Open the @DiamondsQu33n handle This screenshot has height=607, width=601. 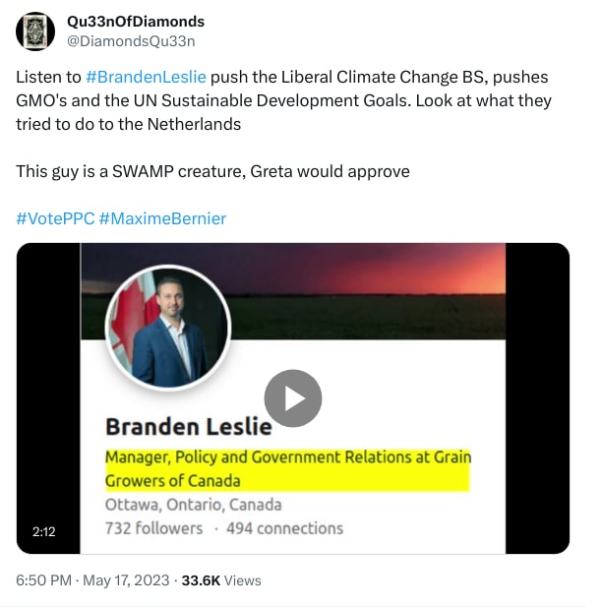131,40
